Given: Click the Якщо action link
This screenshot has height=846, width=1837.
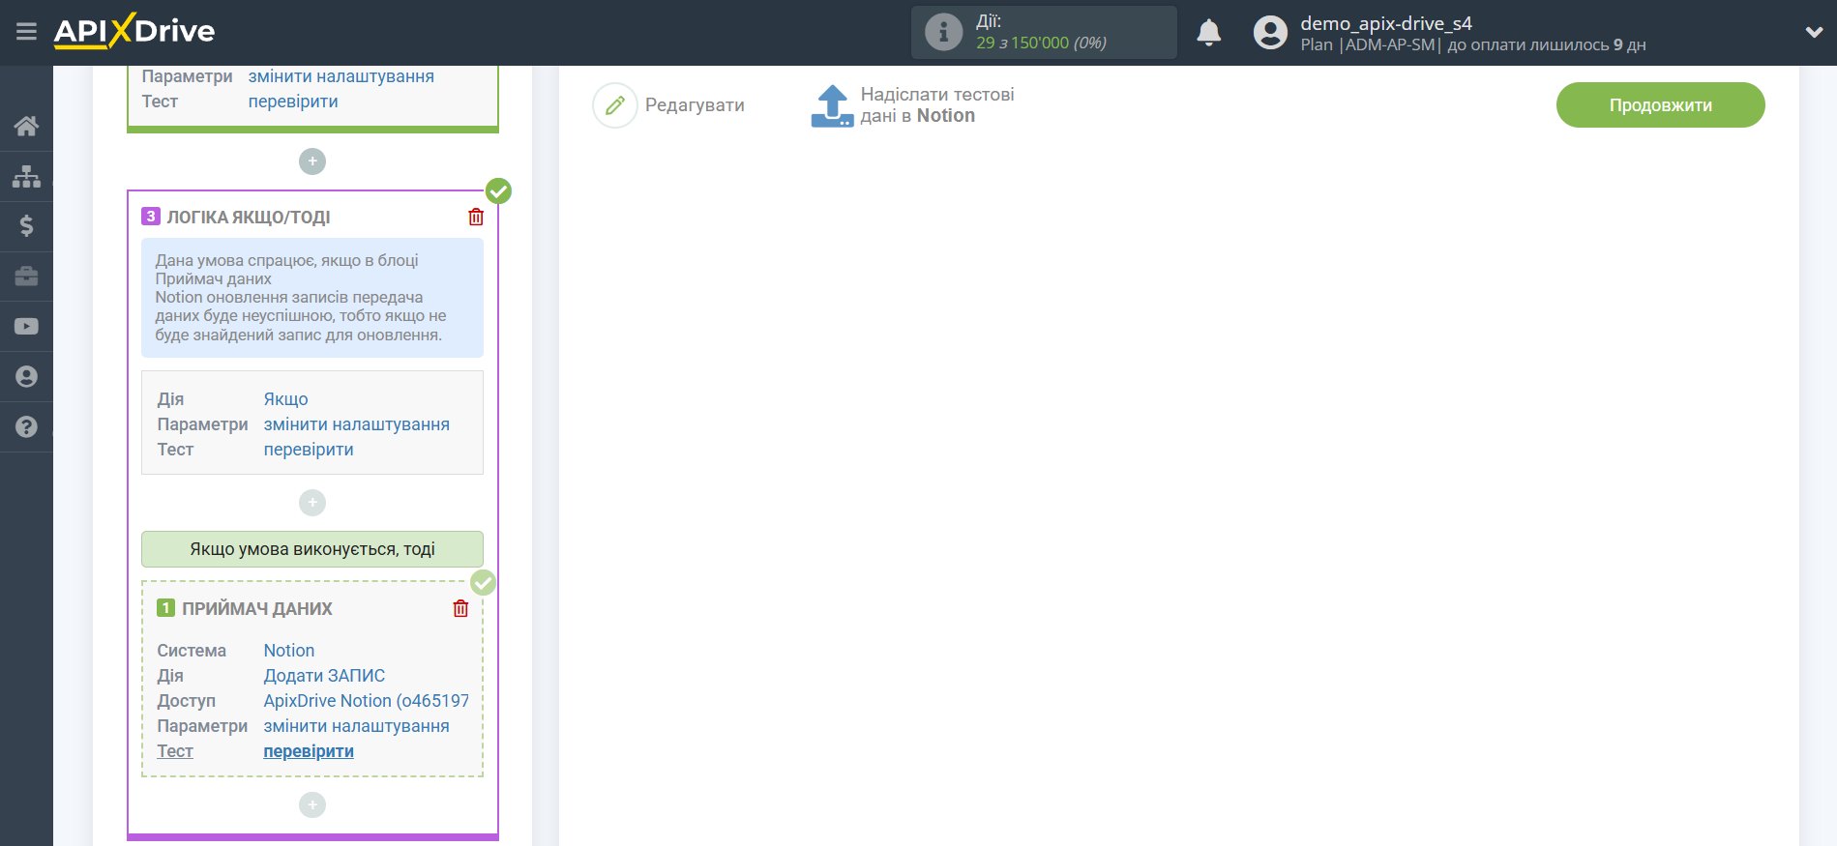Looking at the screenshot, I should point(286,399).
